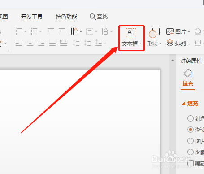Click the shape outline icon in ribbon
This screenshot has height=174, width=204.
click(198, 43)
